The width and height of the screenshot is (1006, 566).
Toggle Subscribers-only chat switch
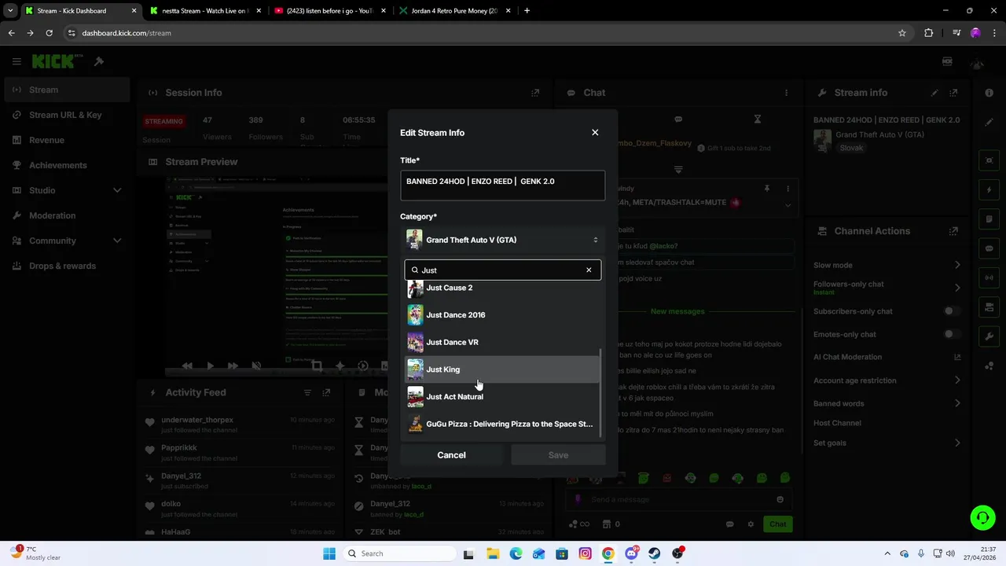[x=952, y=311]
